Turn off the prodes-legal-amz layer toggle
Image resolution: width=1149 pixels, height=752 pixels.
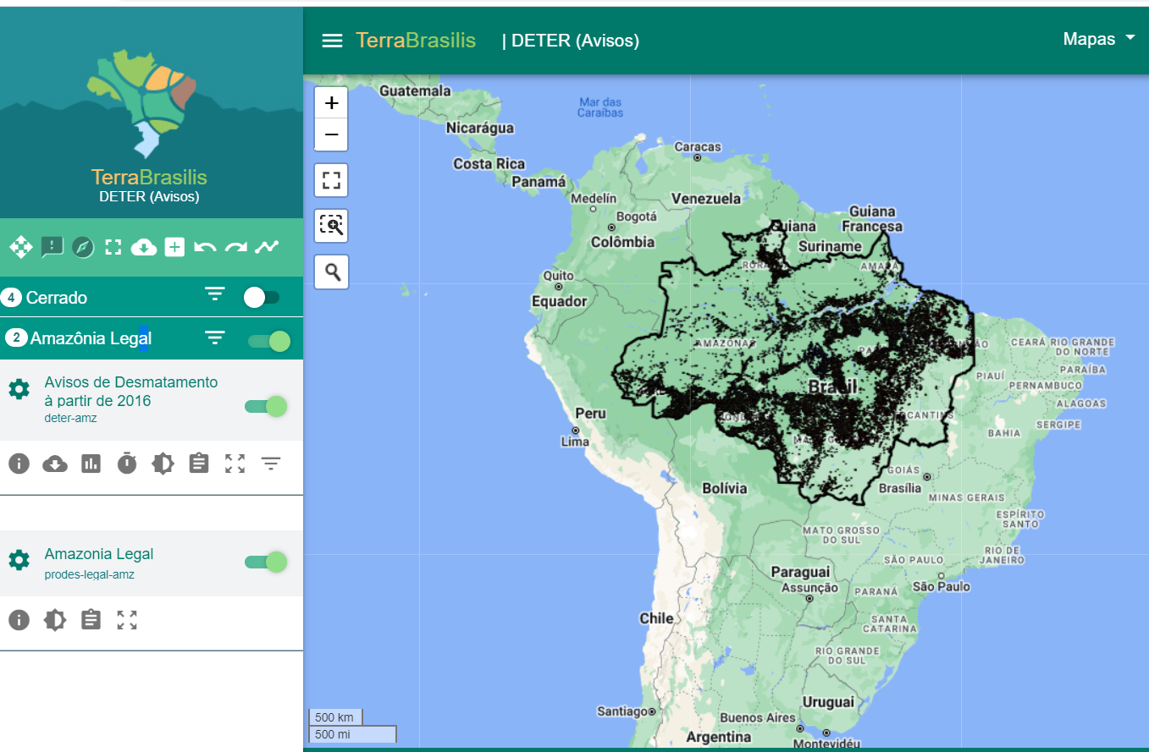tap(266, 562)
